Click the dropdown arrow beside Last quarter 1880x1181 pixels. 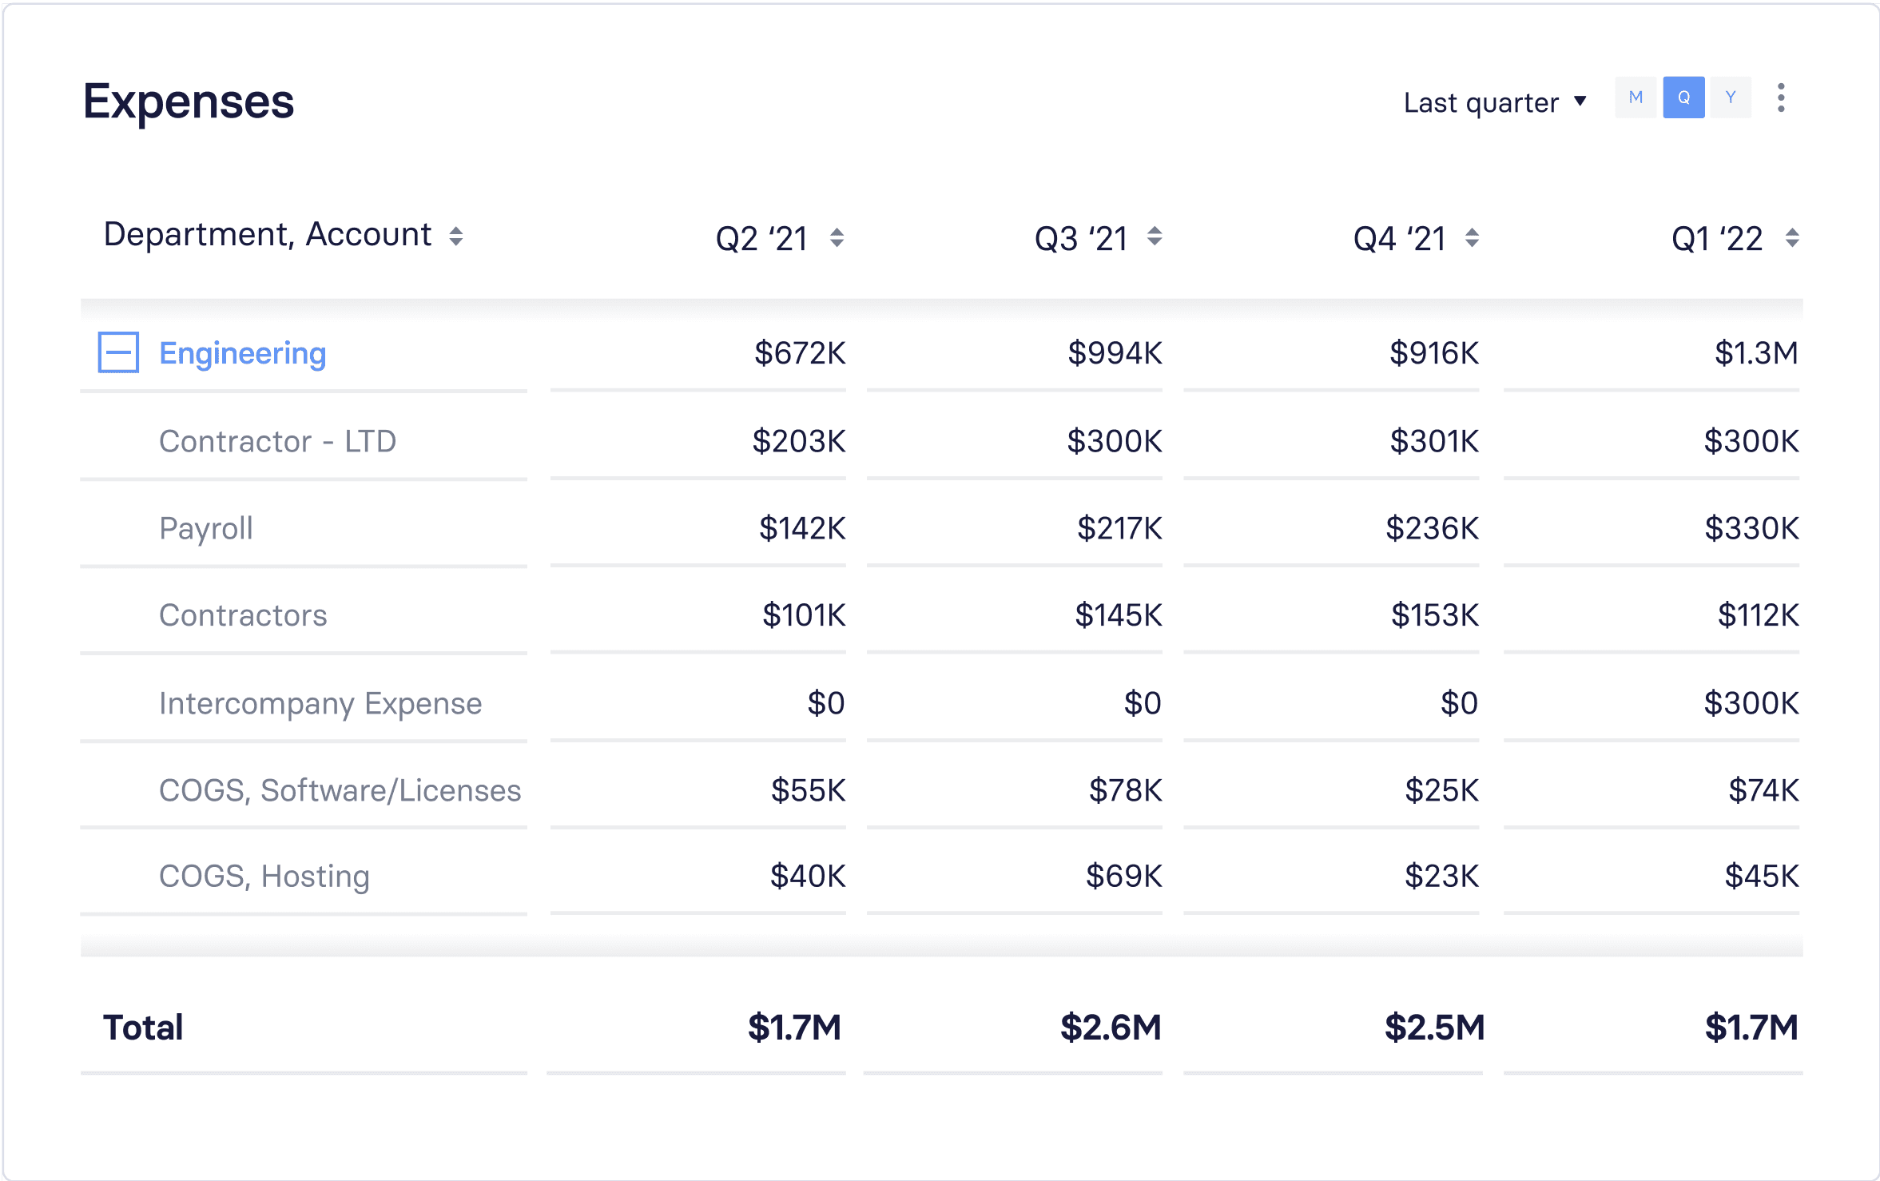(1580, 101)
